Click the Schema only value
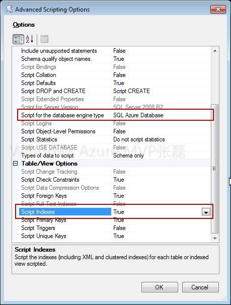Screen dimensions: 231x305 [161, 156]
